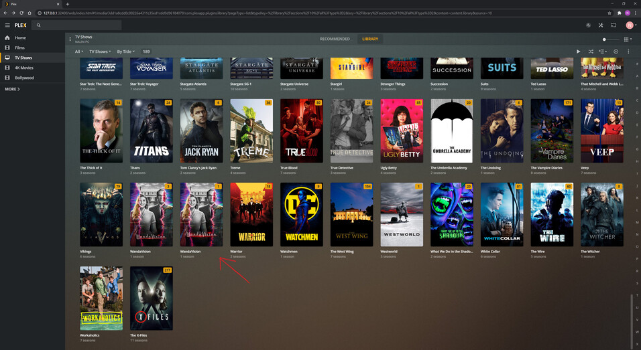The height and width of the screenshot is (350, 641).
Task: Open The Undoing poster
Action: (x=502, y=130)
